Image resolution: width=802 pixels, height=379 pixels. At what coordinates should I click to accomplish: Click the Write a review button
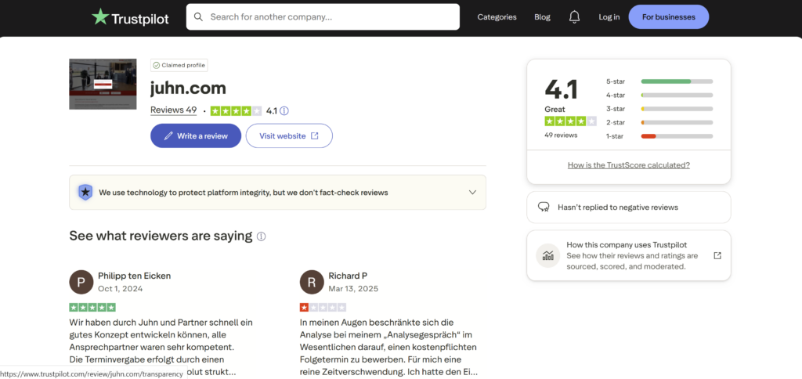point(195,135)
